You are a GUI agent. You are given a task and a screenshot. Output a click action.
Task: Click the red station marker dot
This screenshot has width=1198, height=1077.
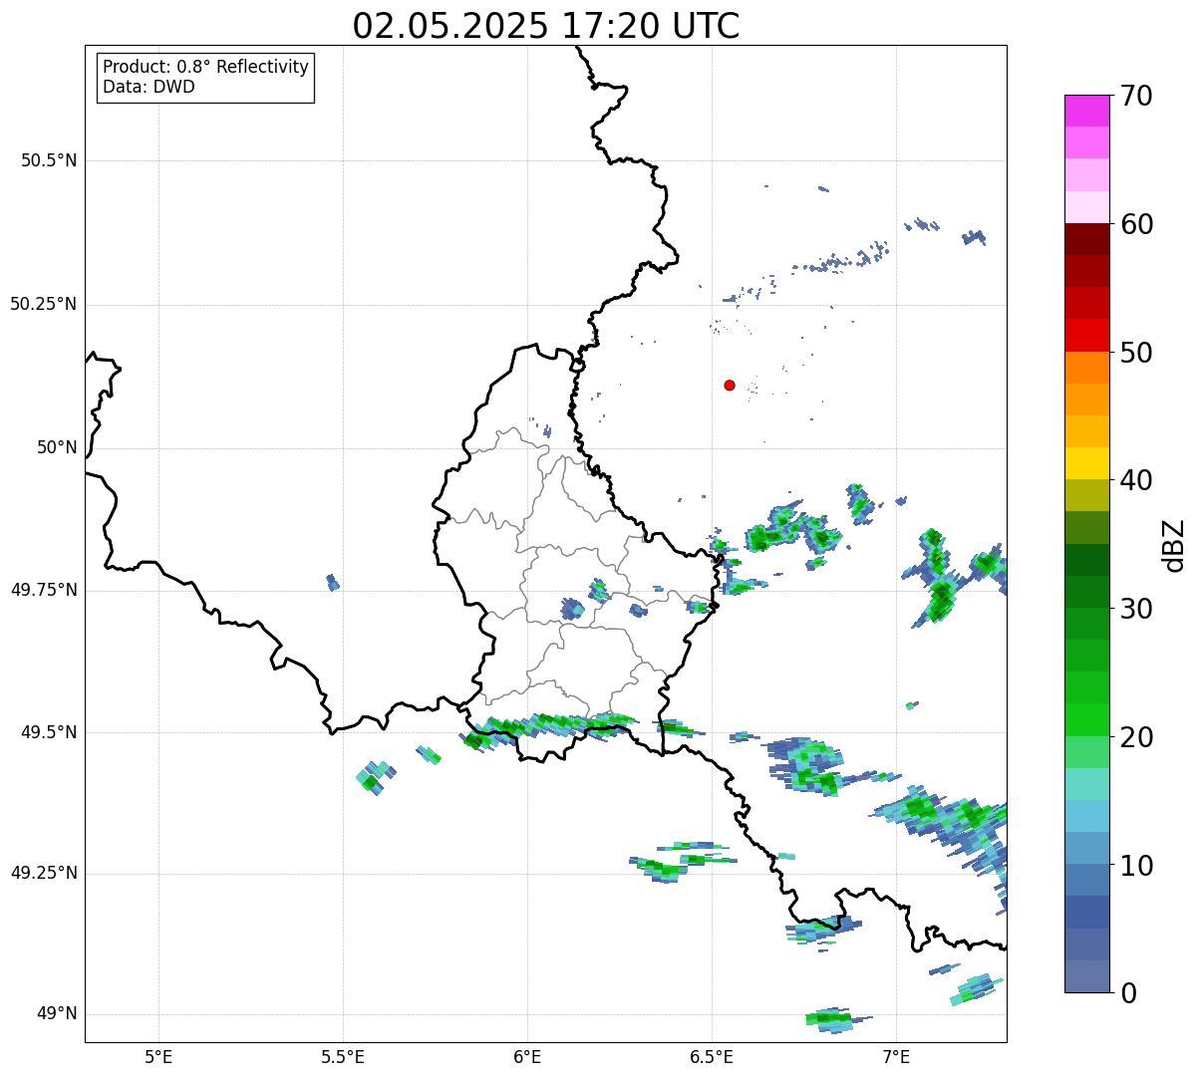point(730,385)
